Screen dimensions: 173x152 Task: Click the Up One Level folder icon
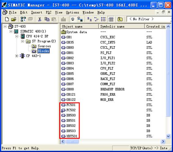(120, 19)
